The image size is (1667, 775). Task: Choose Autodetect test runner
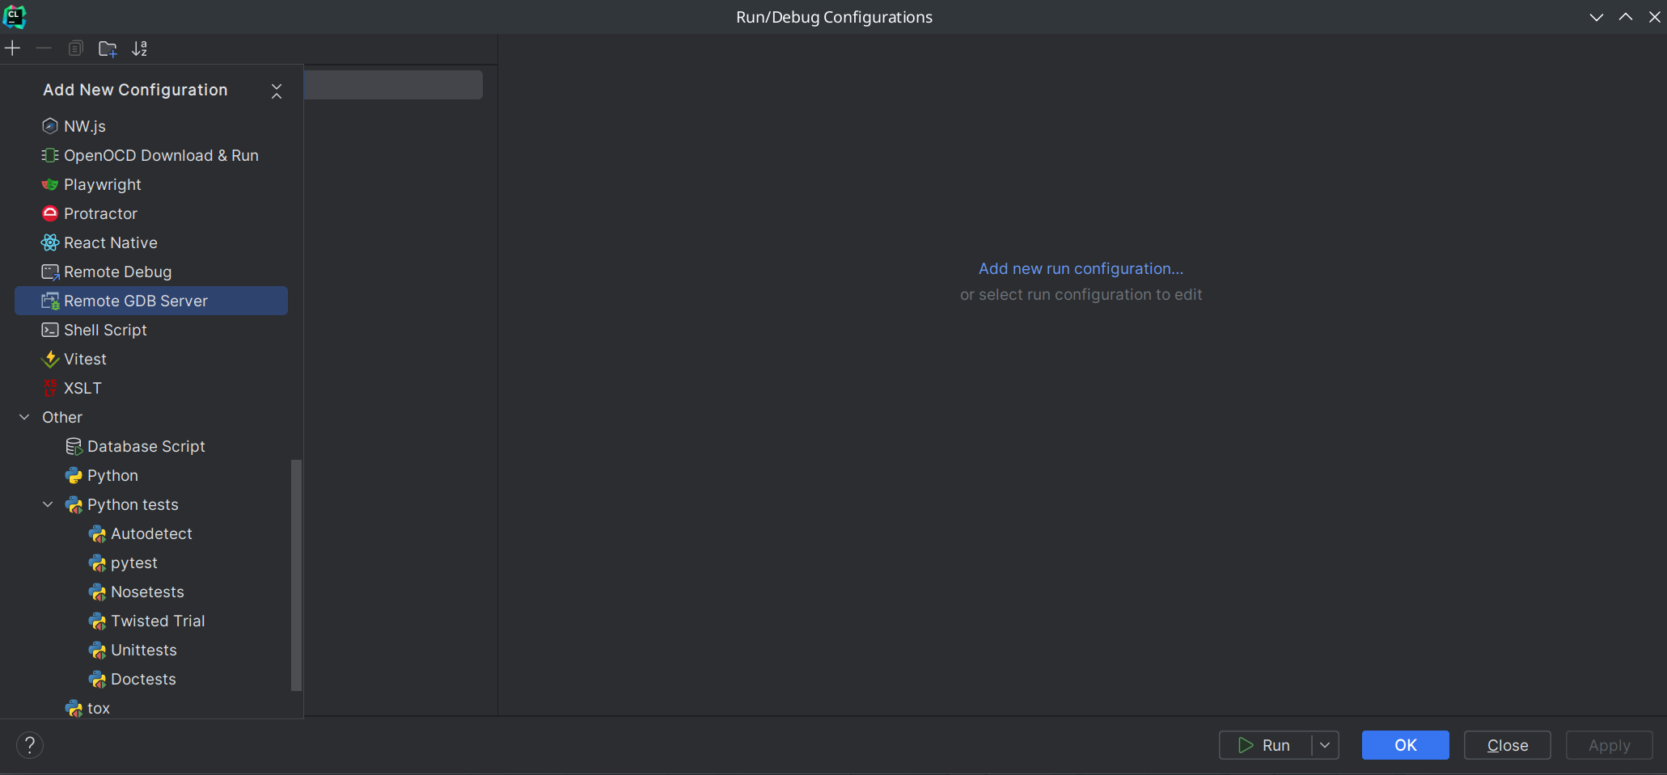point(151,533)
